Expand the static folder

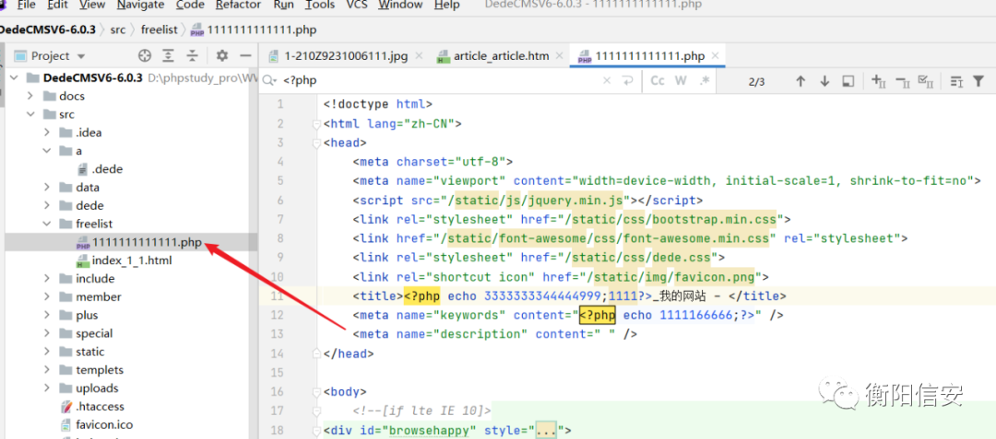[x=47, y=352]
